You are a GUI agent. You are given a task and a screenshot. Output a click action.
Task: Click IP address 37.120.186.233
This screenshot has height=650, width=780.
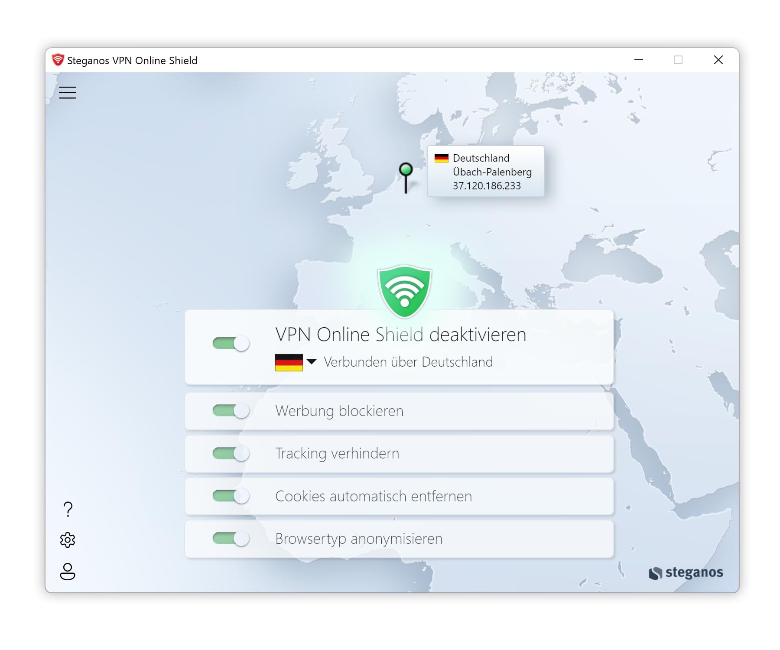(x=487, y=186)
